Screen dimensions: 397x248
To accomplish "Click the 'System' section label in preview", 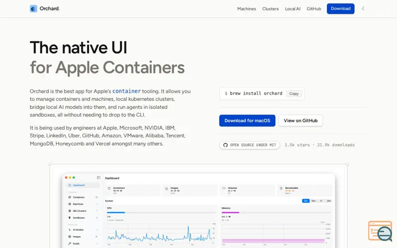I will point(109,201).
